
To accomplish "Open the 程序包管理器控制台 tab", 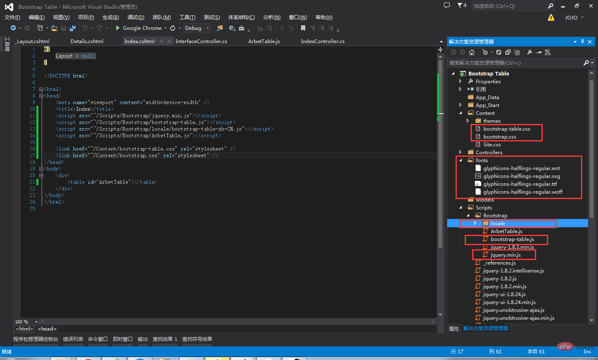I will pos(36,339).
